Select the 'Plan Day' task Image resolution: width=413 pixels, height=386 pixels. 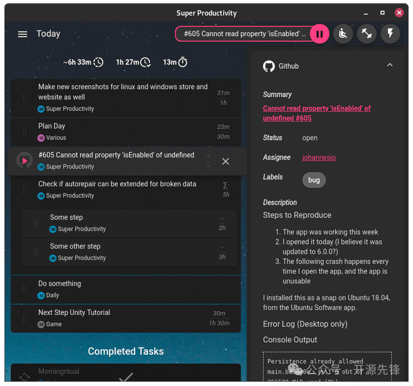[x=126, y=132]
